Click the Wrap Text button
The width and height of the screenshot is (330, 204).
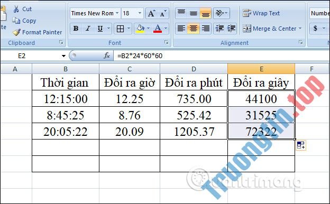[x=261, y=13]
